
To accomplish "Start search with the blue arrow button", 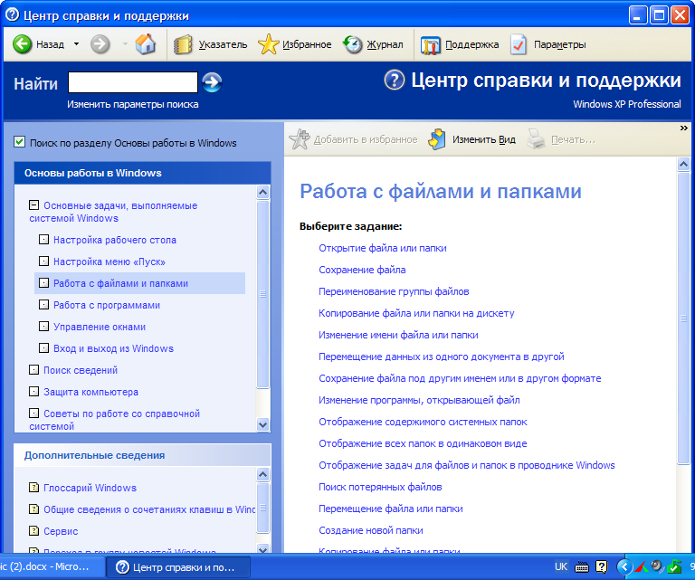I will (x=212, y=82).
